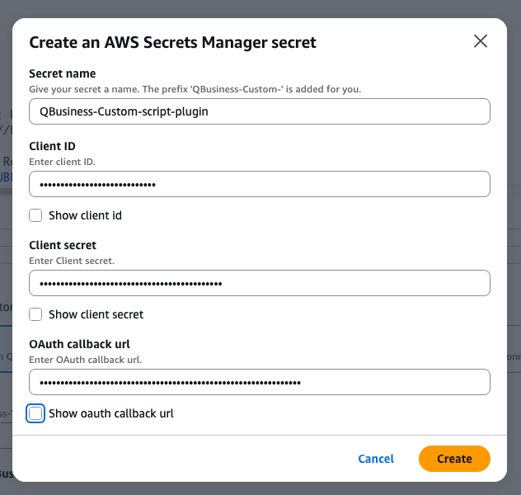Click the "Client ID" field label
The width and height of the screenshot is (521, 495).
(x=52, y=146)
